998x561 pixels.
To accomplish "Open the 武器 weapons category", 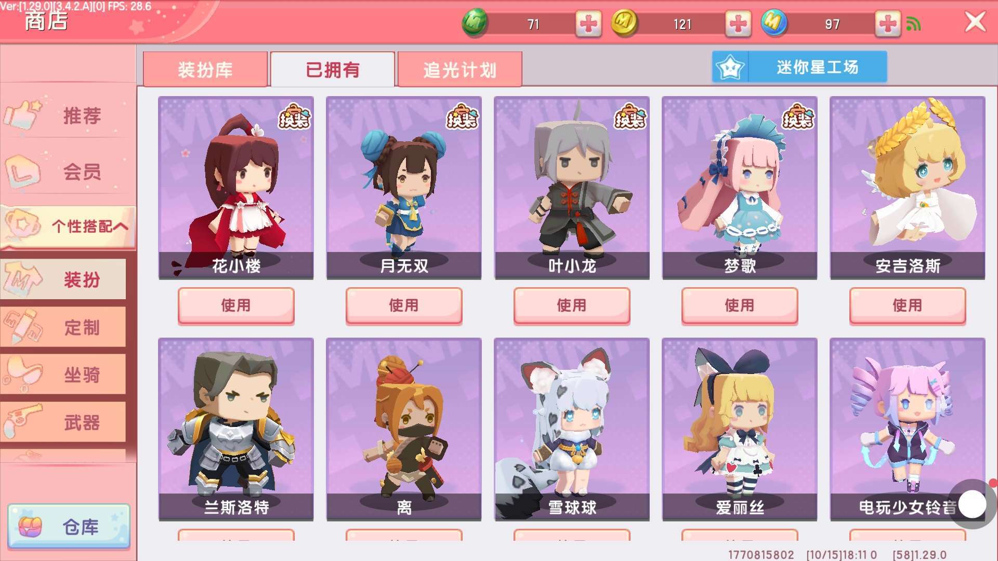I will point(63,422).
